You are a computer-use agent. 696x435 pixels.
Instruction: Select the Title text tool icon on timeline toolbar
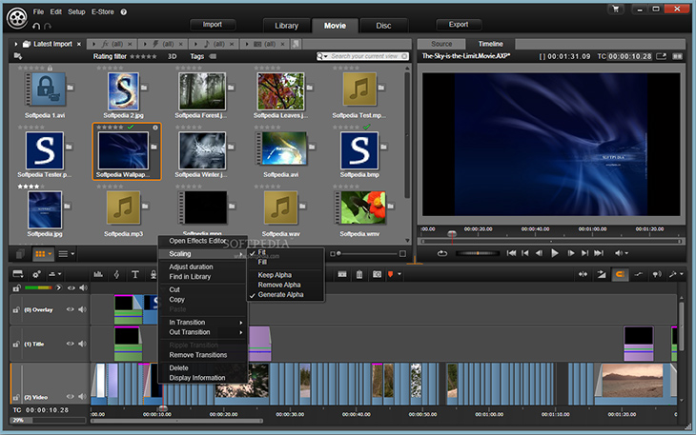(136, 274)
